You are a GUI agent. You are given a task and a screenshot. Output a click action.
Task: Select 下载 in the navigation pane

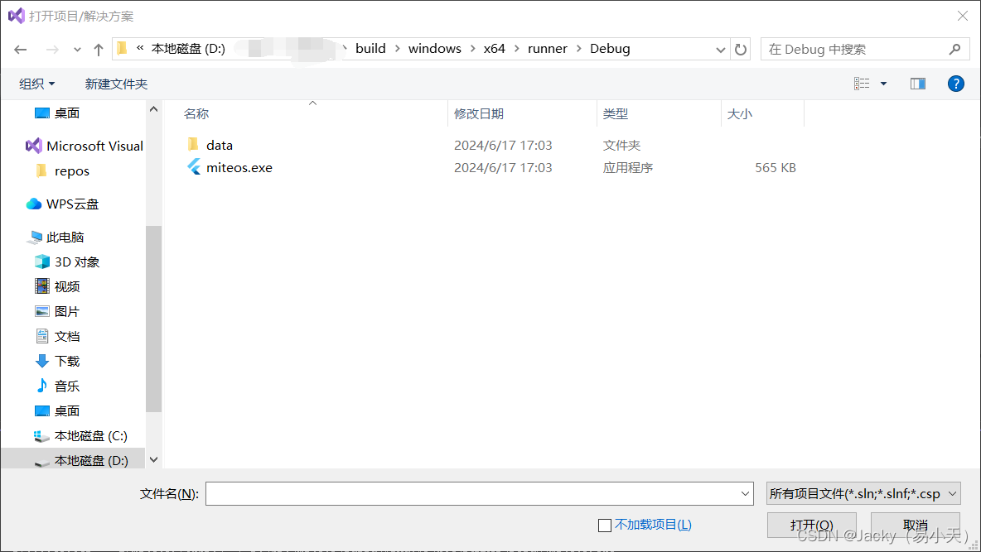click(x=66, y=361)
